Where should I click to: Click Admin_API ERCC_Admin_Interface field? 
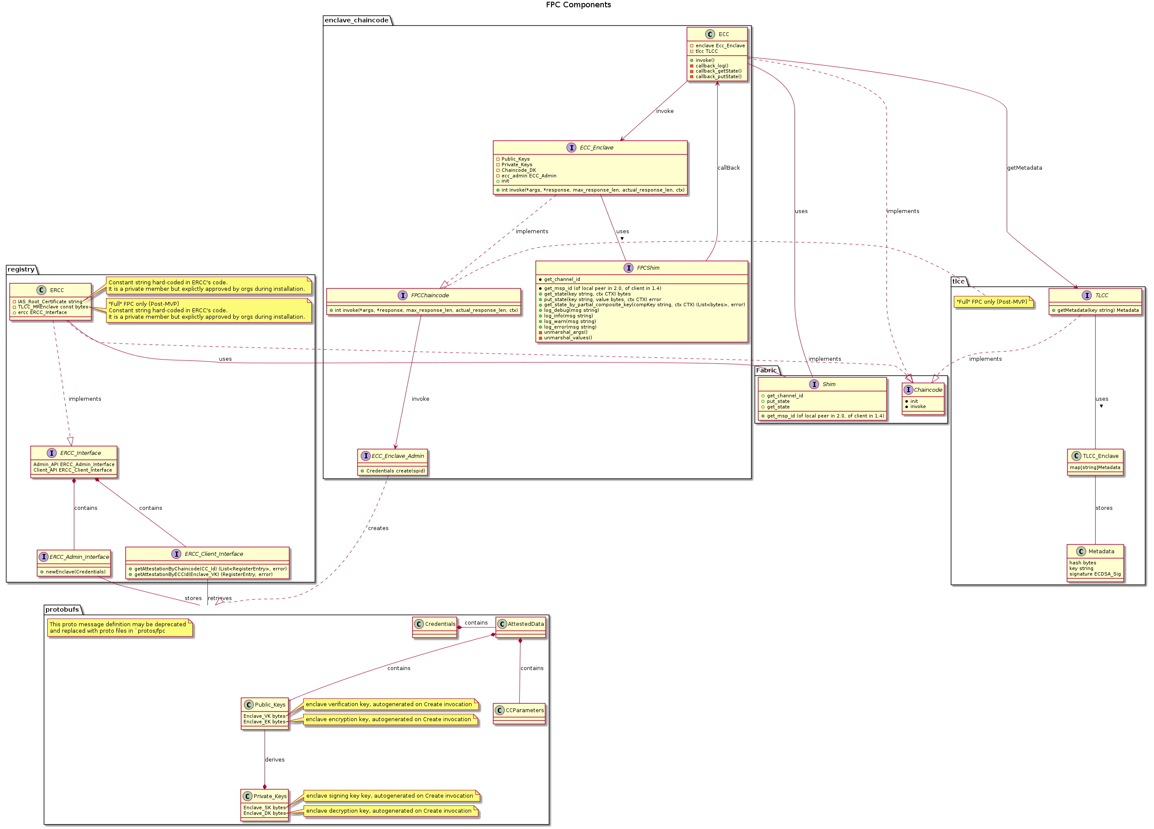74,465
